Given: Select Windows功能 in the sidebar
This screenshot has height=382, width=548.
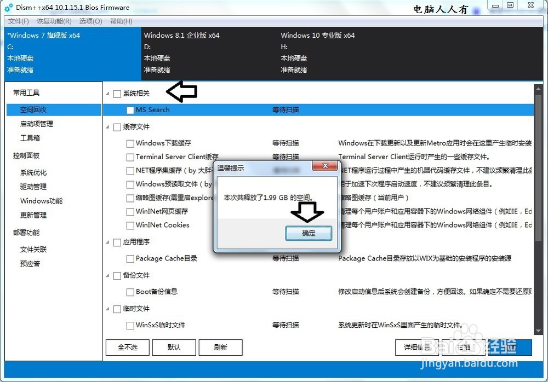Looking at the screenshot, I should [41, 201].
